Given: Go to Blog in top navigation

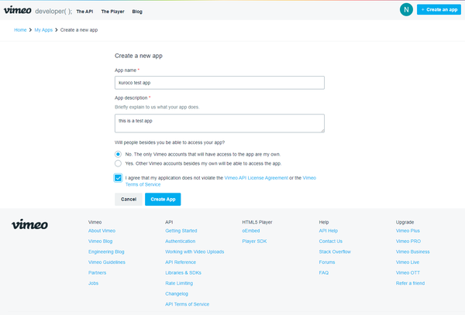Looking at the screenshot, I should point(137,12).
